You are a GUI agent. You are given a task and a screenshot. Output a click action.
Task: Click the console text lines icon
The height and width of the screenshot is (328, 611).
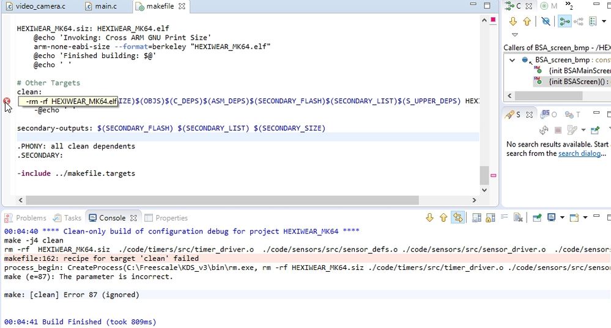[x=504, y=217]
